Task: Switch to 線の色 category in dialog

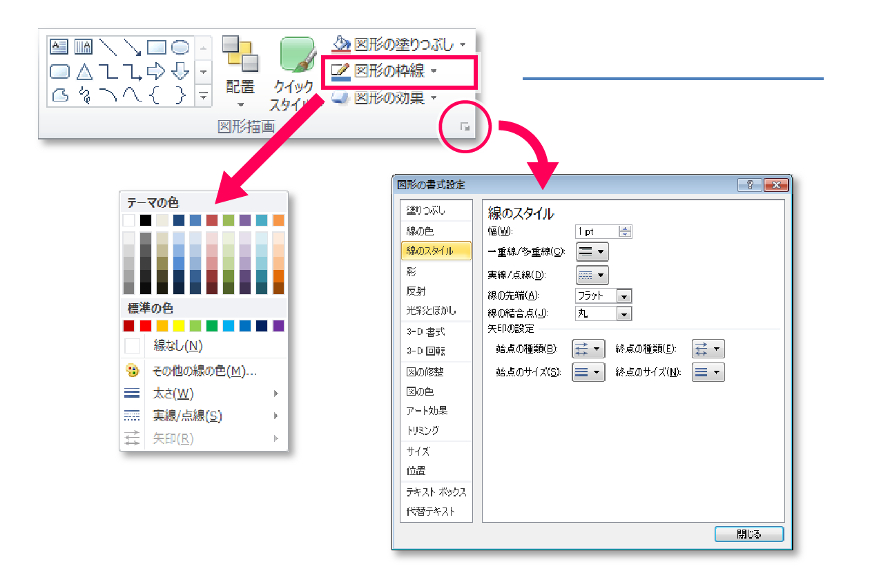Action: point(436,231)
